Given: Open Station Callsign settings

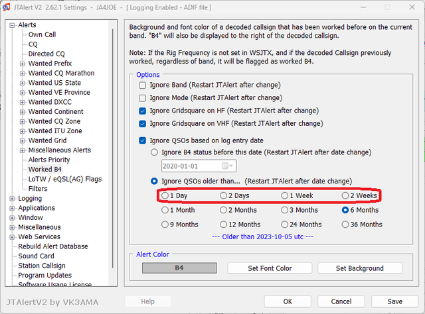Looking at the screenshot, I should [42, 266].
